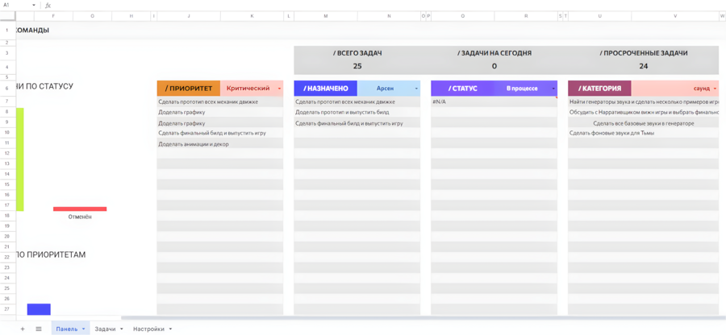Select column J header
The image size is (726, 335).
(189, 16)
